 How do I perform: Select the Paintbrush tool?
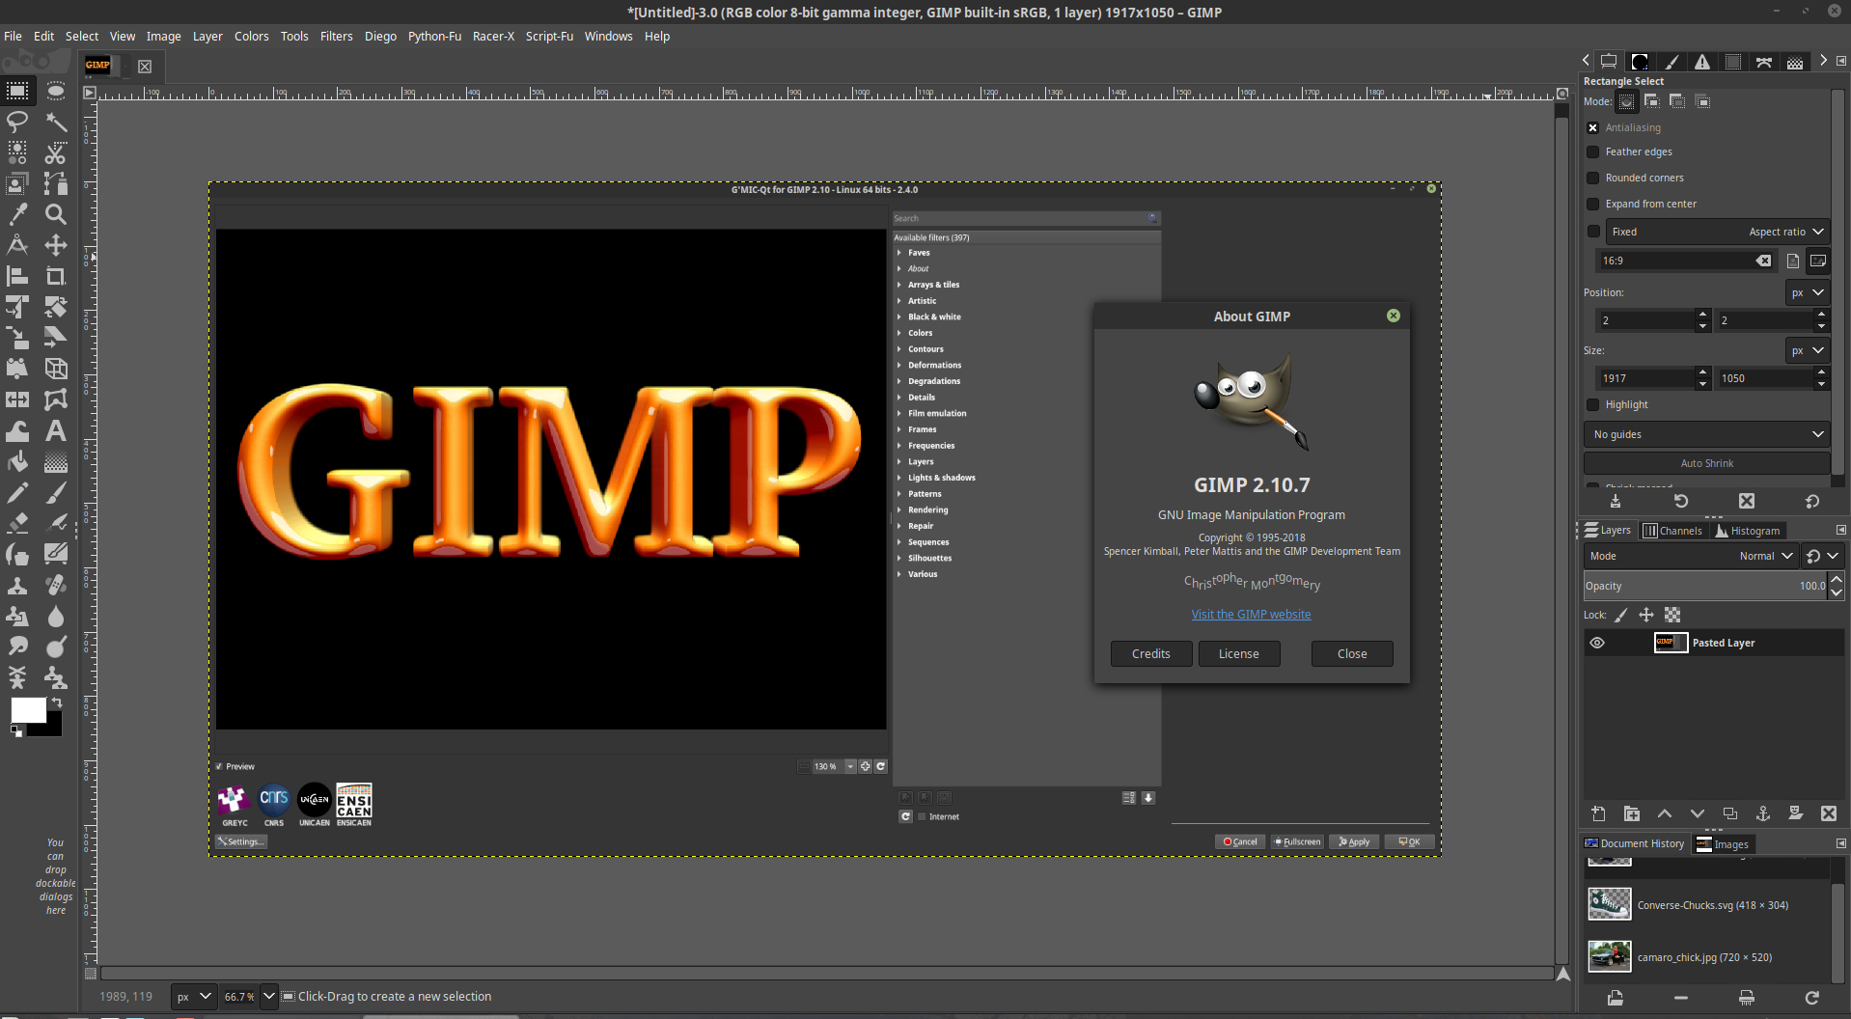pos(56,492)
